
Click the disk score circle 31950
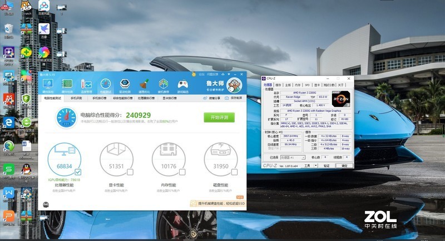click(x=221, y=160)
